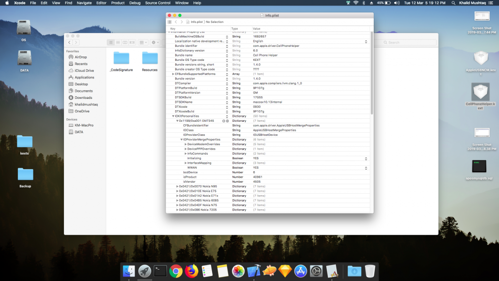The width and height of the screenshot is (499, 281).
Task: Collapse the IOKitPersonalities dictionary
Action: (173, 116)
